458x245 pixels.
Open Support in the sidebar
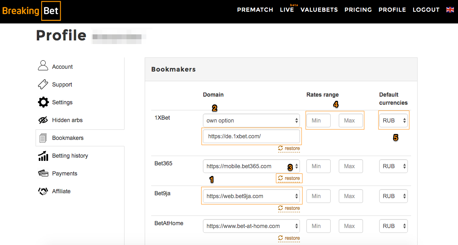[62, 84]
